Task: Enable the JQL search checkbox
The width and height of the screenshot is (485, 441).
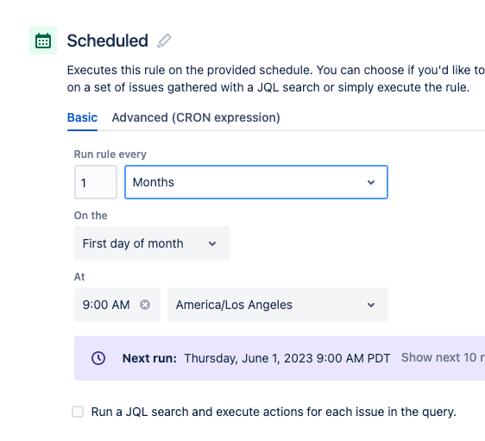Action: (x=78, y=412)
